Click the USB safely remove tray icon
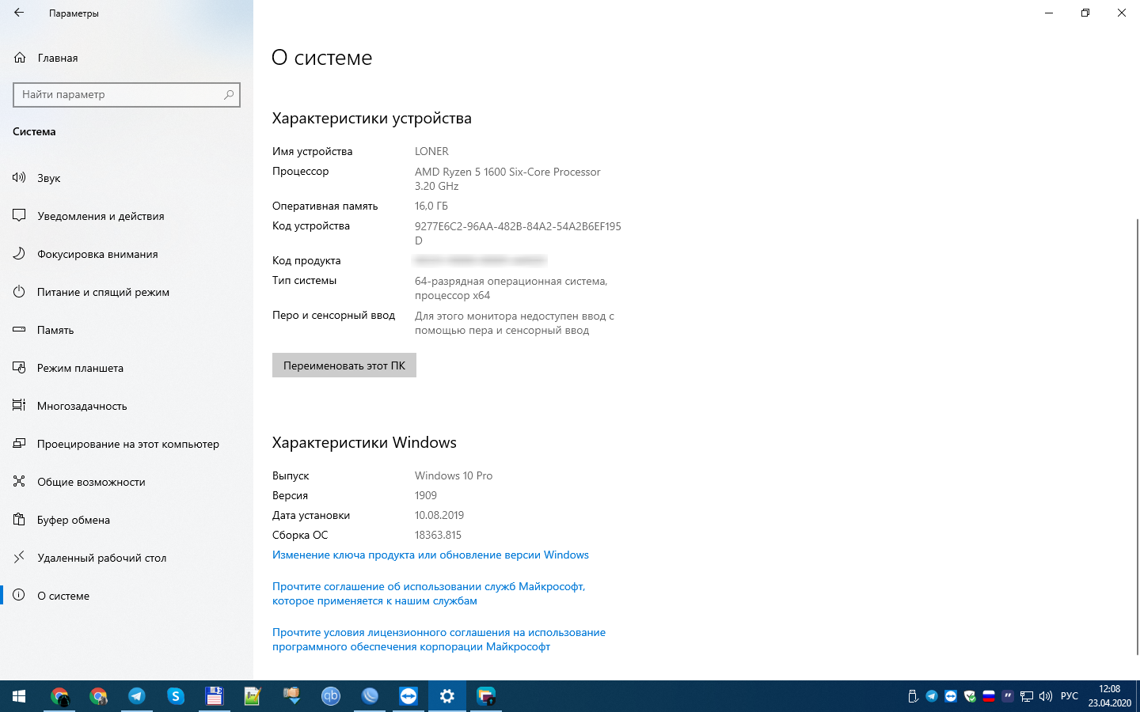This screenshot has height=712, width=1140. [913, 696]
